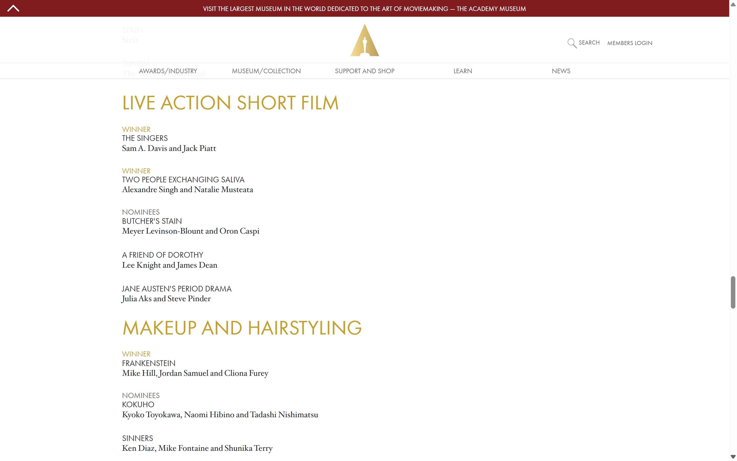Click the scrollbar up arrow

733,4
